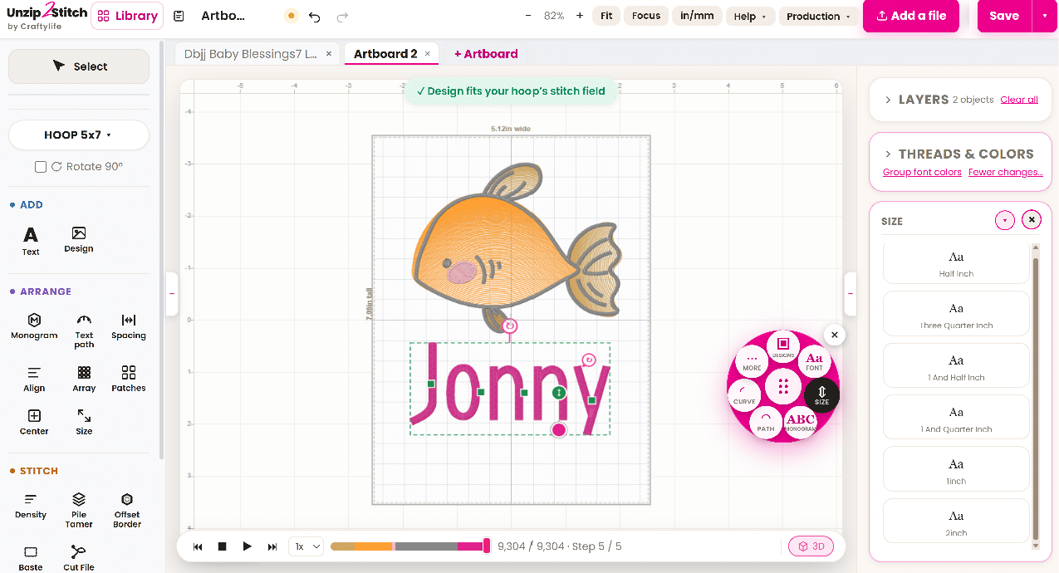
Task: Redo the last action
Action: click(342, 17)
